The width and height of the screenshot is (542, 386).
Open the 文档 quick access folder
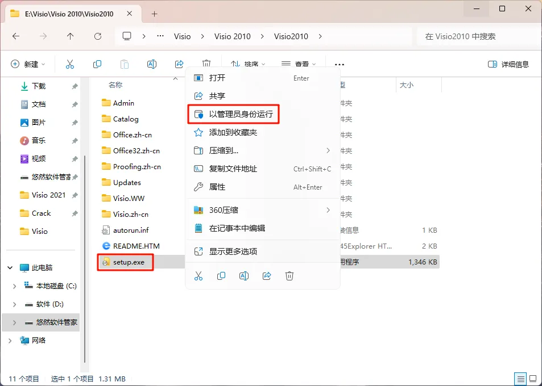coord(39,104)
